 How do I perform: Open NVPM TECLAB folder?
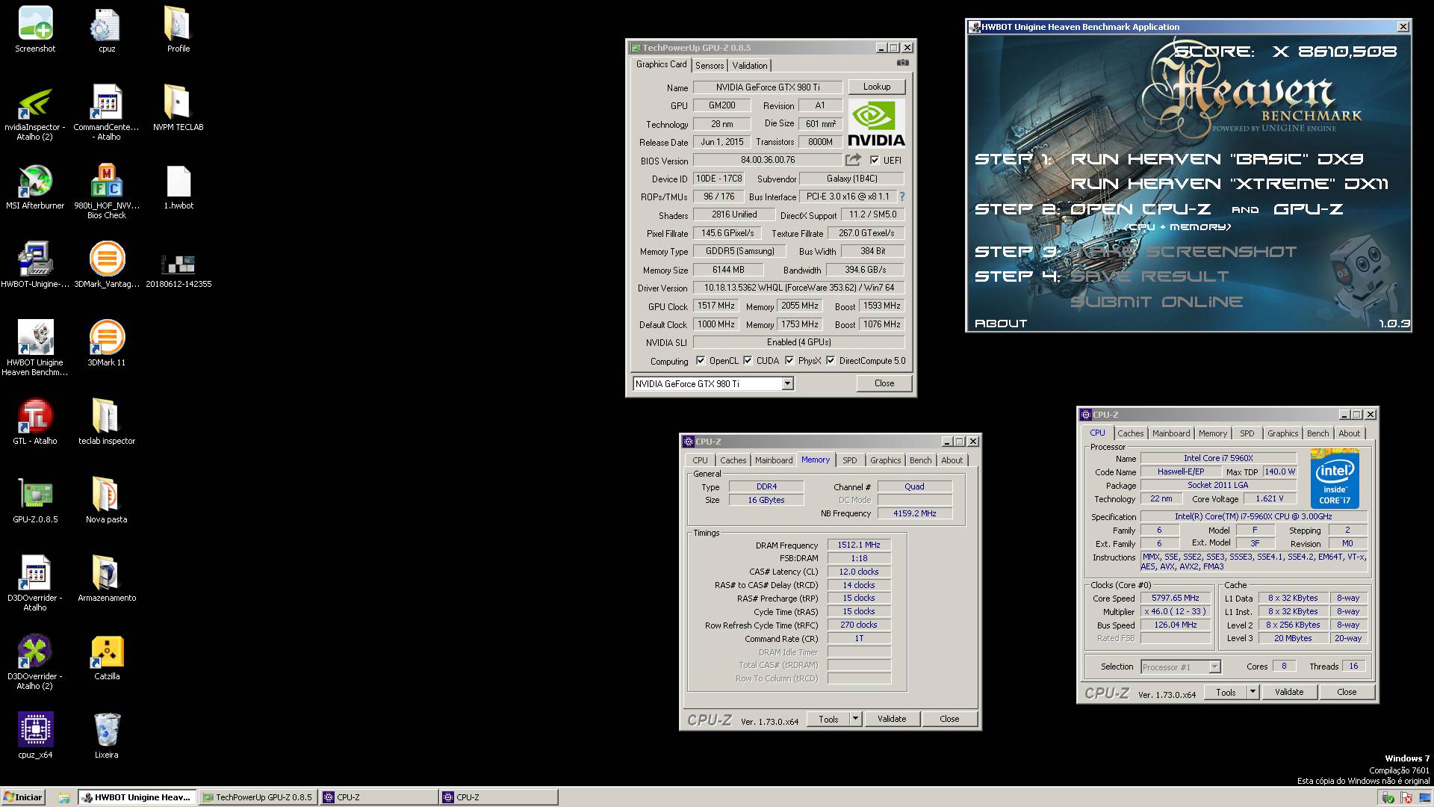178,108
